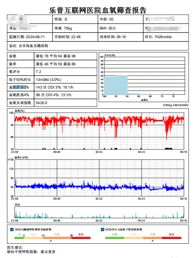The height and width of the screenshot is (258, 196).
Task: Click the value 13m36s (3.0%)
Action: (x=48, y=80)
